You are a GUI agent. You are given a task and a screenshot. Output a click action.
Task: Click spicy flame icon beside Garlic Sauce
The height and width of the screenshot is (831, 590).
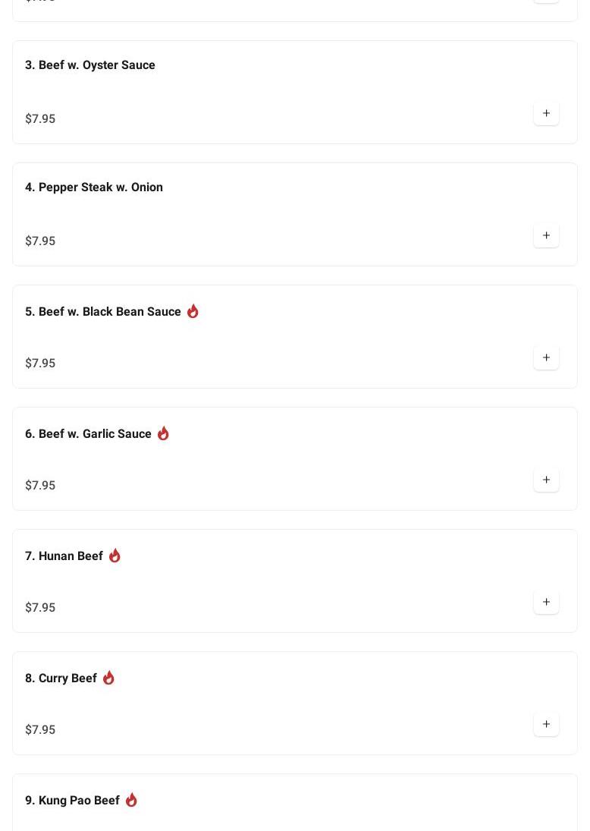[163, 433]
